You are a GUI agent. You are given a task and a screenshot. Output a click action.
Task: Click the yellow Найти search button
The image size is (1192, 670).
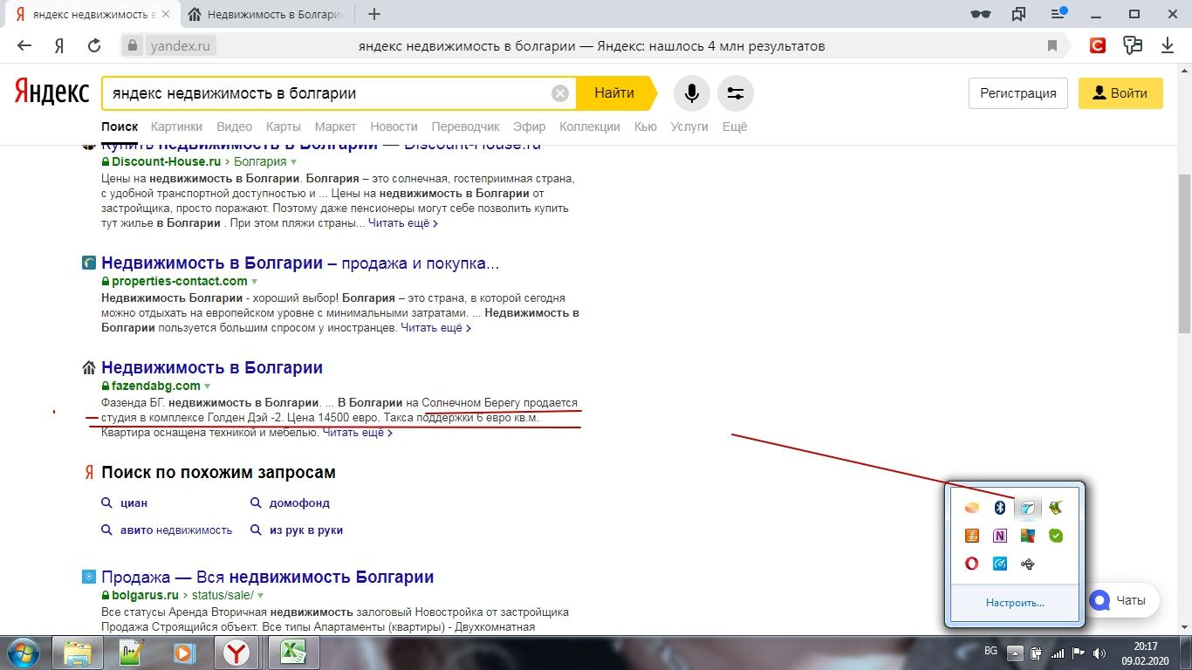click(615, 93)
